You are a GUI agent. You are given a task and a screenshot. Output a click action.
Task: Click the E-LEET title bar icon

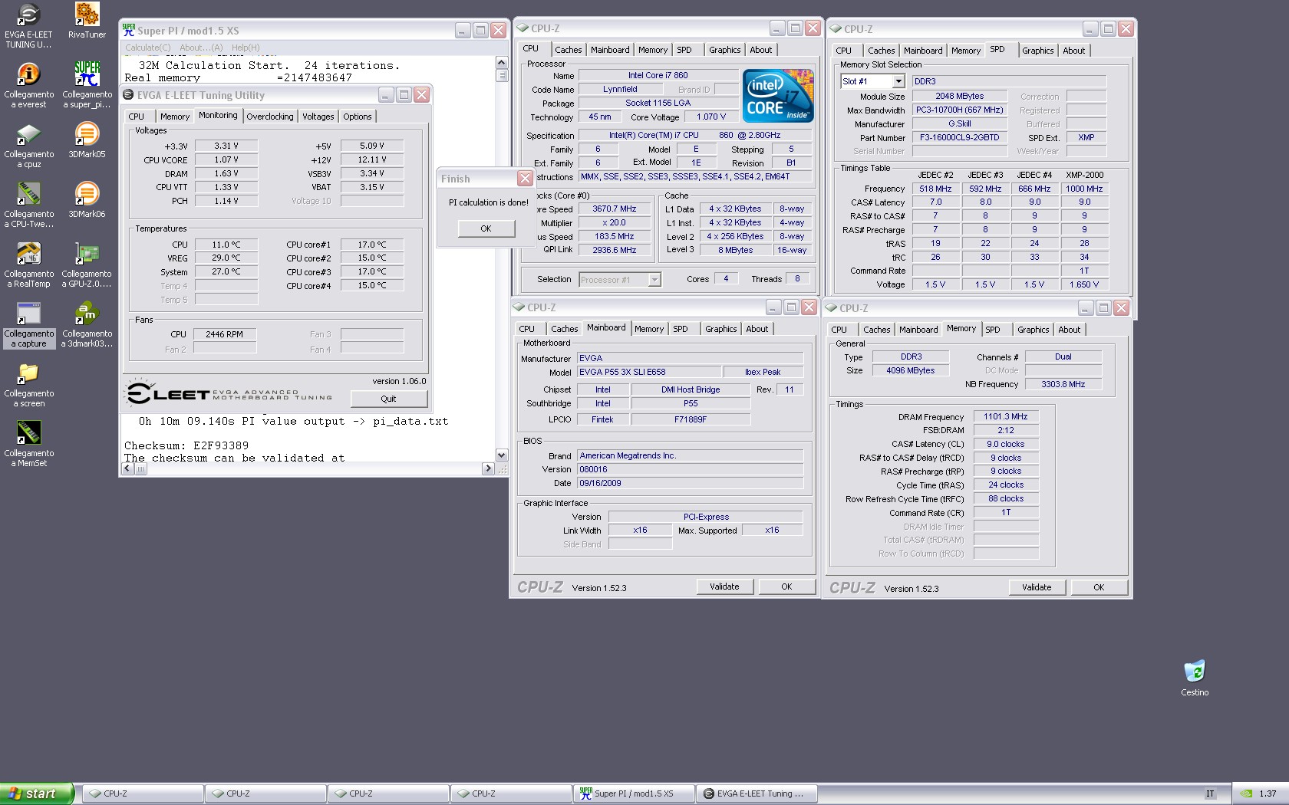(x=128, y=95)
